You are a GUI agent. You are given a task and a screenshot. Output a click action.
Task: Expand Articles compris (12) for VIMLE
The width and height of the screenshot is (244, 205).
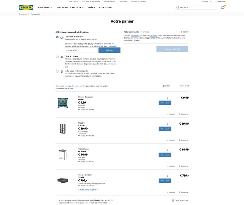pos(88,190)
